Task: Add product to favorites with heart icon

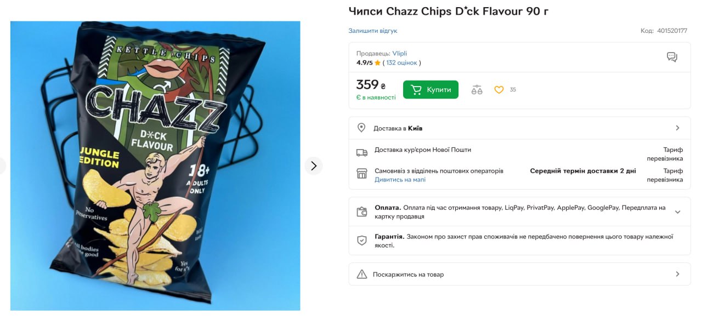Action: (x=499, y=90)
